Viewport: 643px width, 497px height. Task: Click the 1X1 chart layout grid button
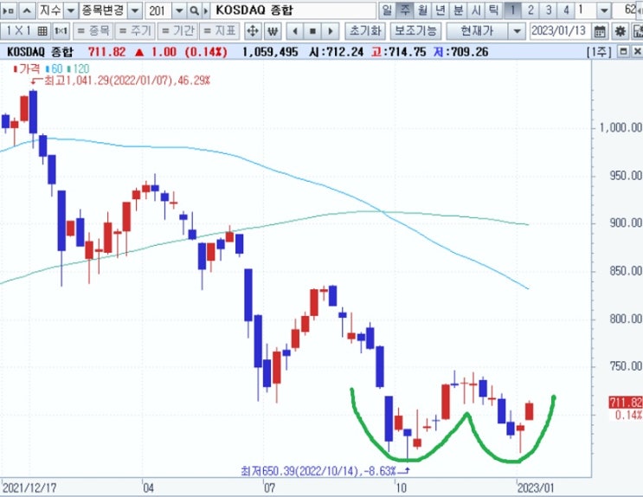click(25, 31)
